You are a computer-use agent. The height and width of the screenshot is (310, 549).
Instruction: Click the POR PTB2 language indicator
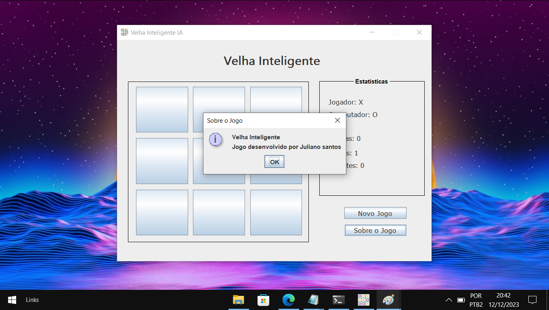point(476,300)
